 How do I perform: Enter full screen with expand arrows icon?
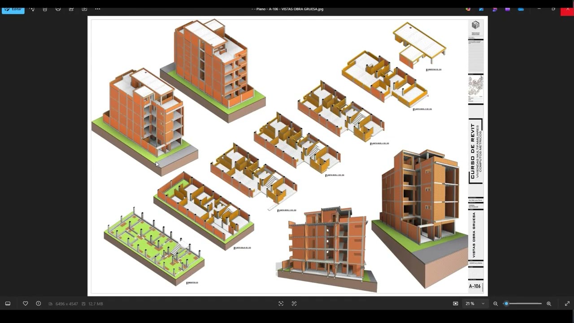(567, 304)
